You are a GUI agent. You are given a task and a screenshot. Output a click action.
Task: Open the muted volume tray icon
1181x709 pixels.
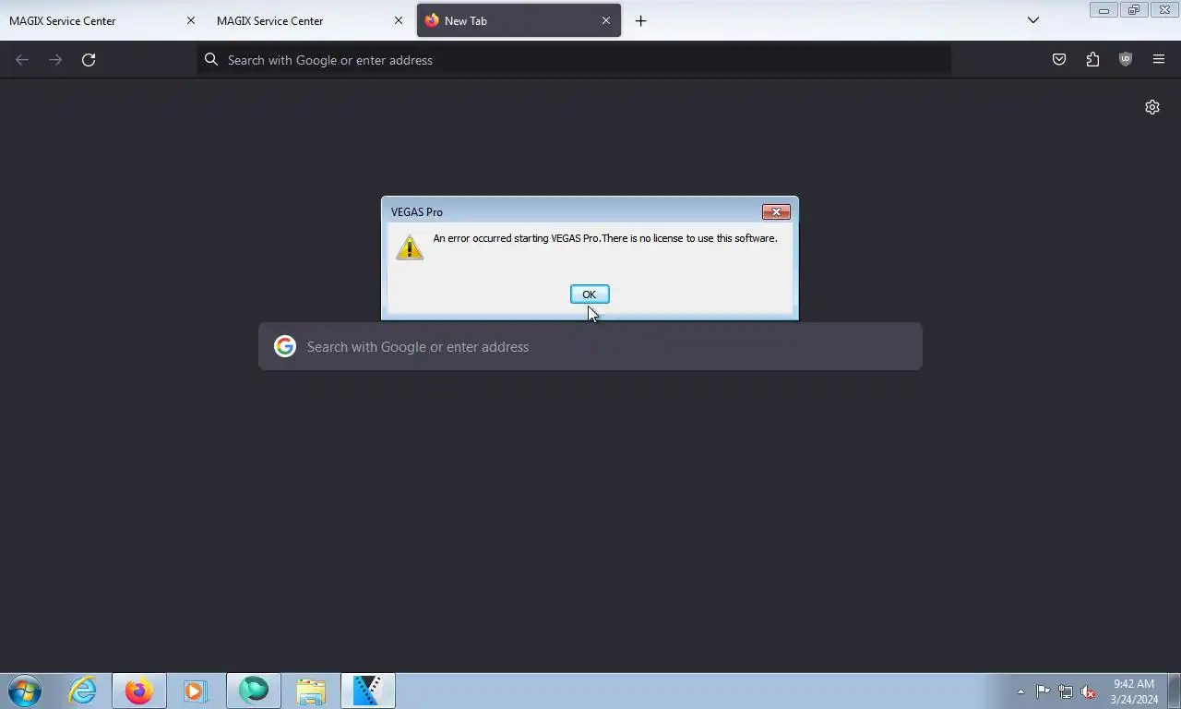point(1089,691)
